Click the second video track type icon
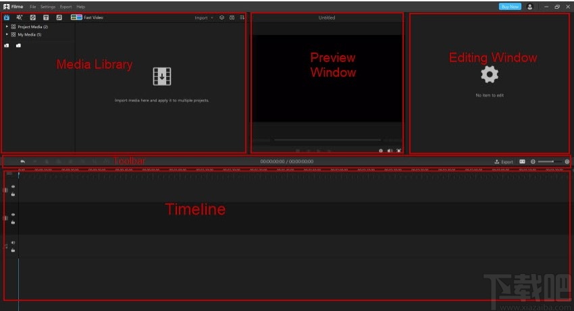The width and height of the screenshot is (574, 311). click(5, 218)
